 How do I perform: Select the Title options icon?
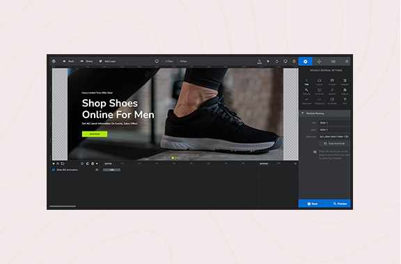[306, 82]
